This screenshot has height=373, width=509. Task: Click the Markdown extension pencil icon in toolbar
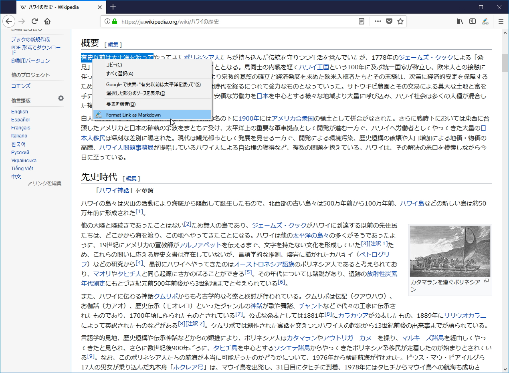[x=485, y=21]
